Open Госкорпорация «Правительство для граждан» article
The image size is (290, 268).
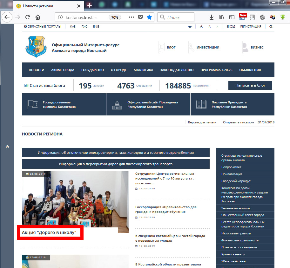pos(166,209)
